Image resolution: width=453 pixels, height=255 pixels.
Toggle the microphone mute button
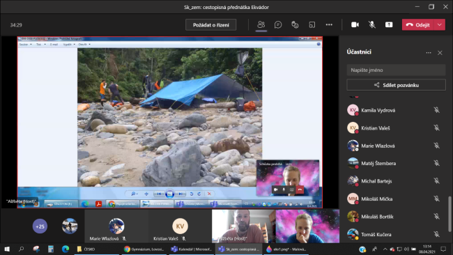(x=372, y=25)
